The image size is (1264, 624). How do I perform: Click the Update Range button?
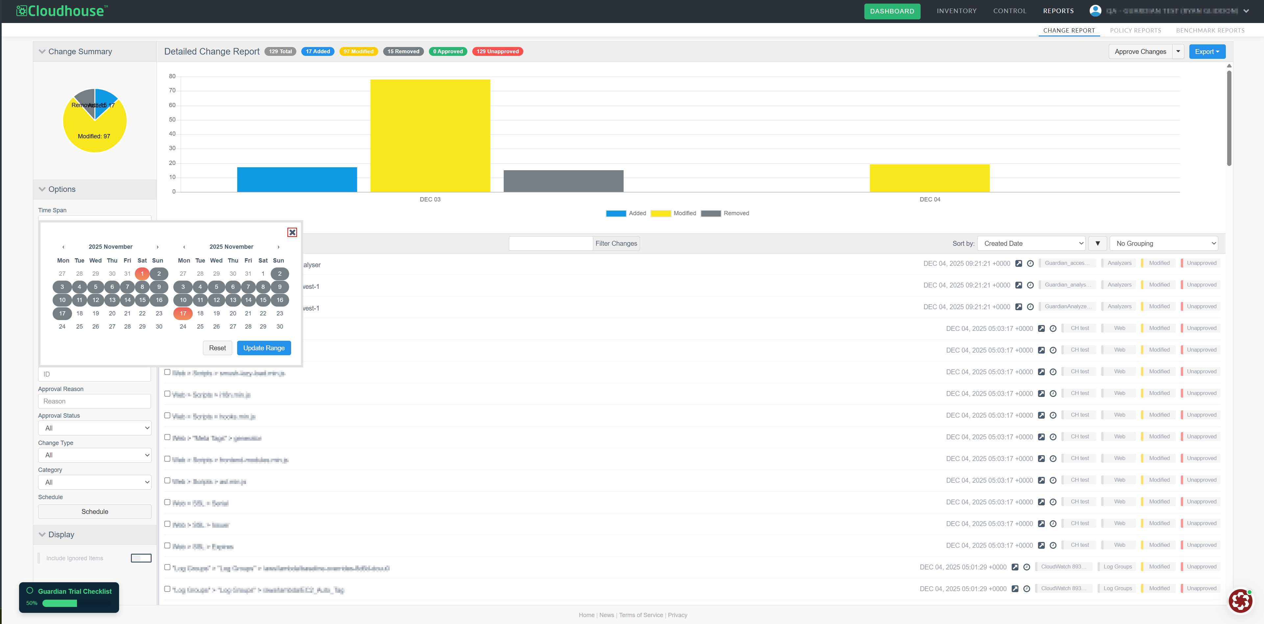pos(263,348)
